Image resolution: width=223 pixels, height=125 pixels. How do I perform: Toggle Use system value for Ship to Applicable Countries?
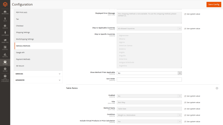pyautogui.click(x=185, y=28)
